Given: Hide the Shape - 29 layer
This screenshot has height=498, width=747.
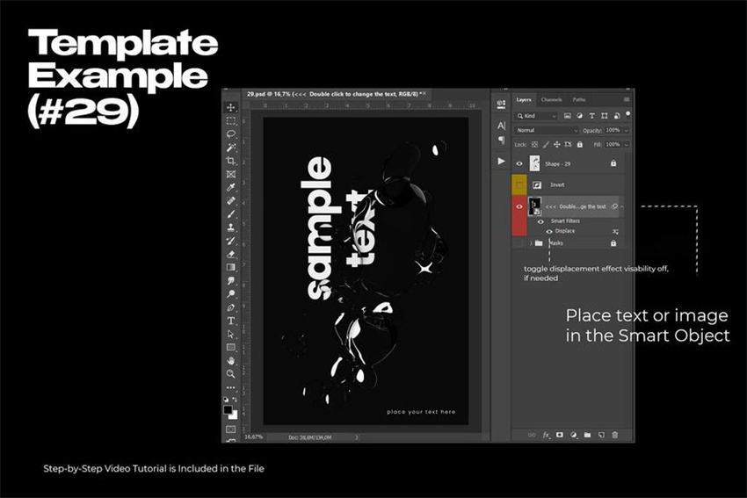Looking at the screenshot, I should (519, 163).
